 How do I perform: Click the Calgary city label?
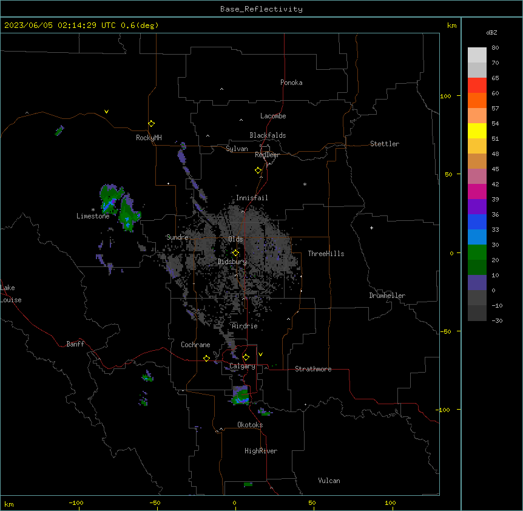pos(242,366)
